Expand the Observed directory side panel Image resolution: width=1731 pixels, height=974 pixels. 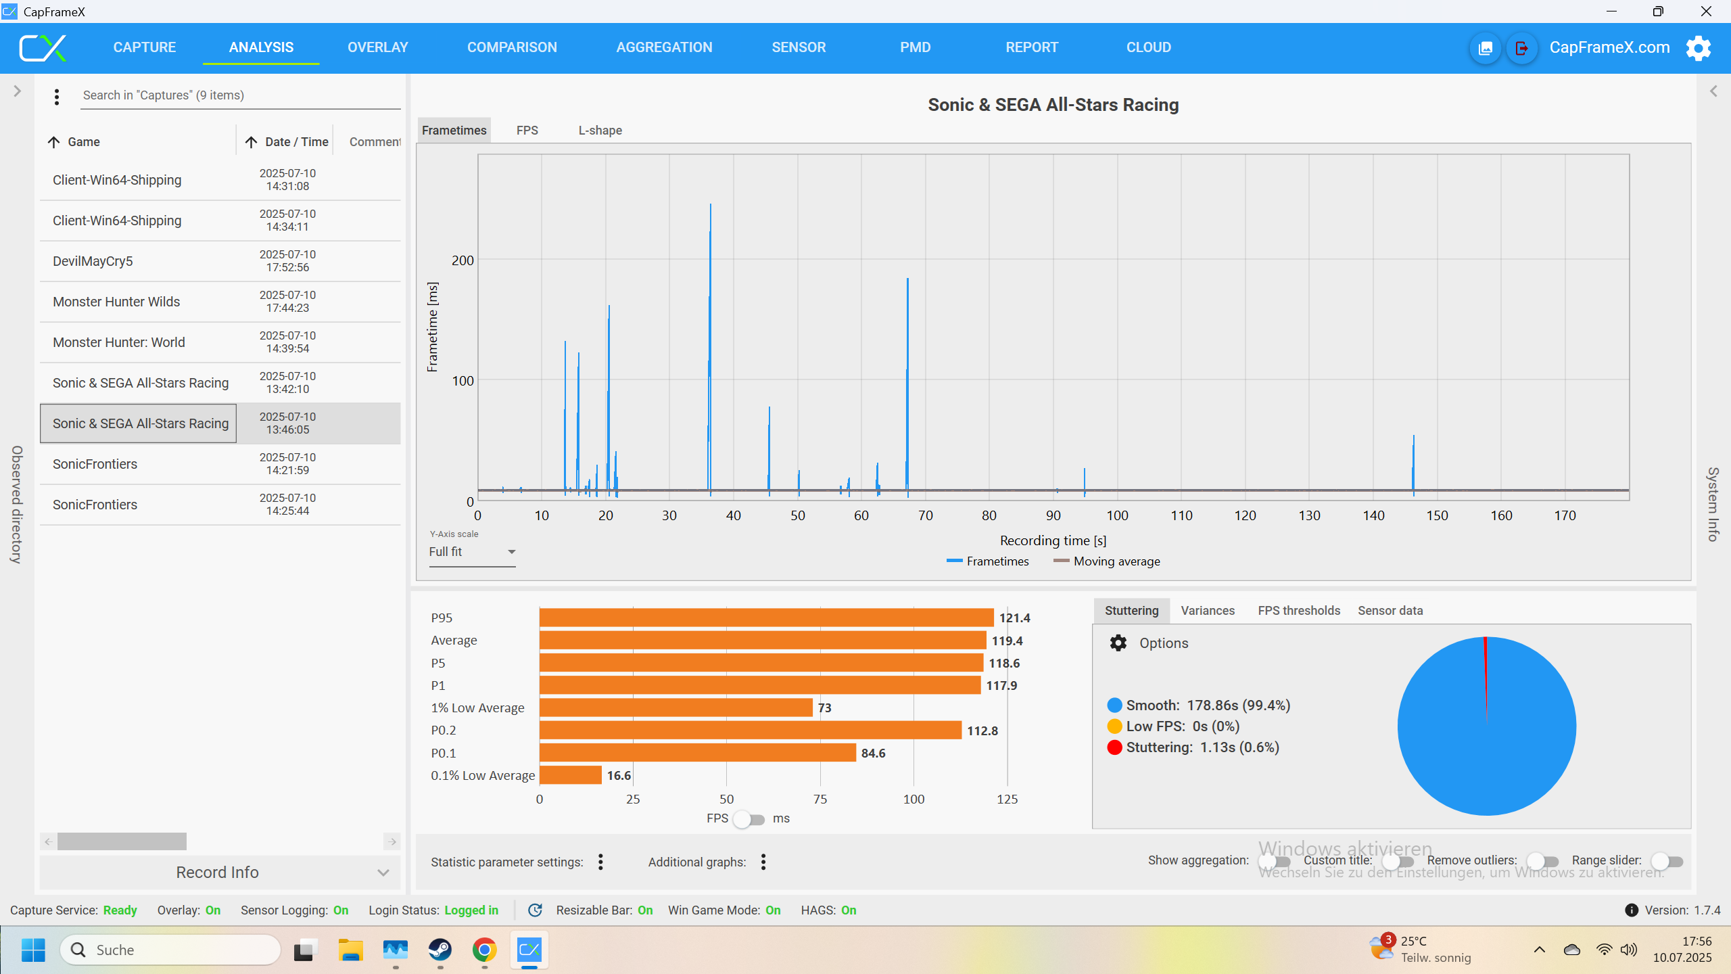18,91
